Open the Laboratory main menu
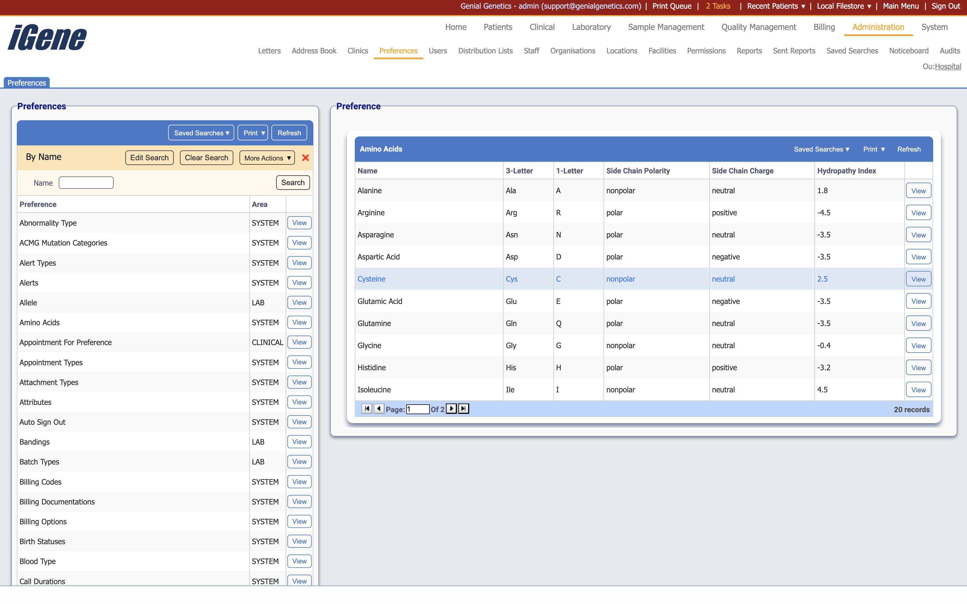Image resolution: width=967 pixels, height=604 pixels. click(x=591, y=27)
